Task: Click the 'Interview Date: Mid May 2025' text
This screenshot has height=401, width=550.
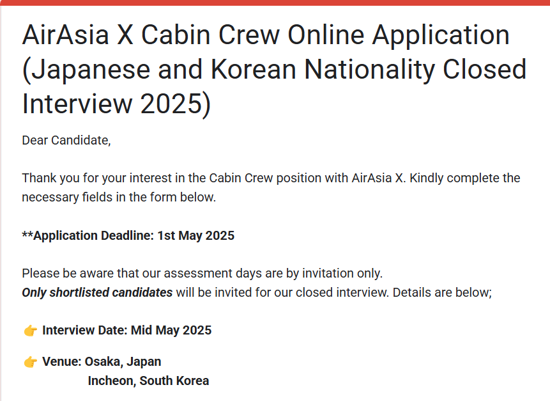Action: 126,330
